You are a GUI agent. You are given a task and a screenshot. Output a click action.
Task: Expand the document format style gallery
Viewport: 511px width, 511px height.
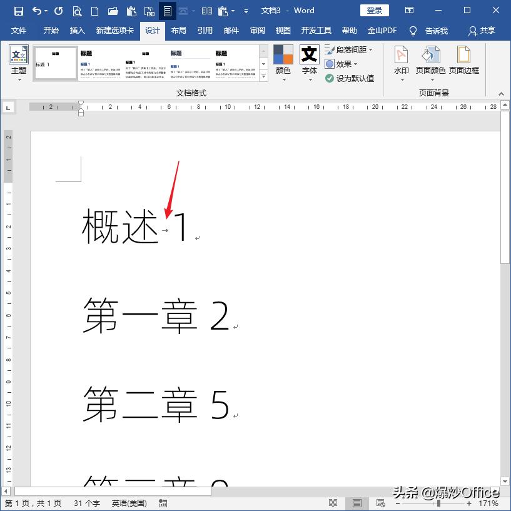pos(263,74)
